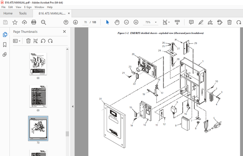Close the 816 ATS MANUAL tab
243x156 pixels.
[69, 13]
